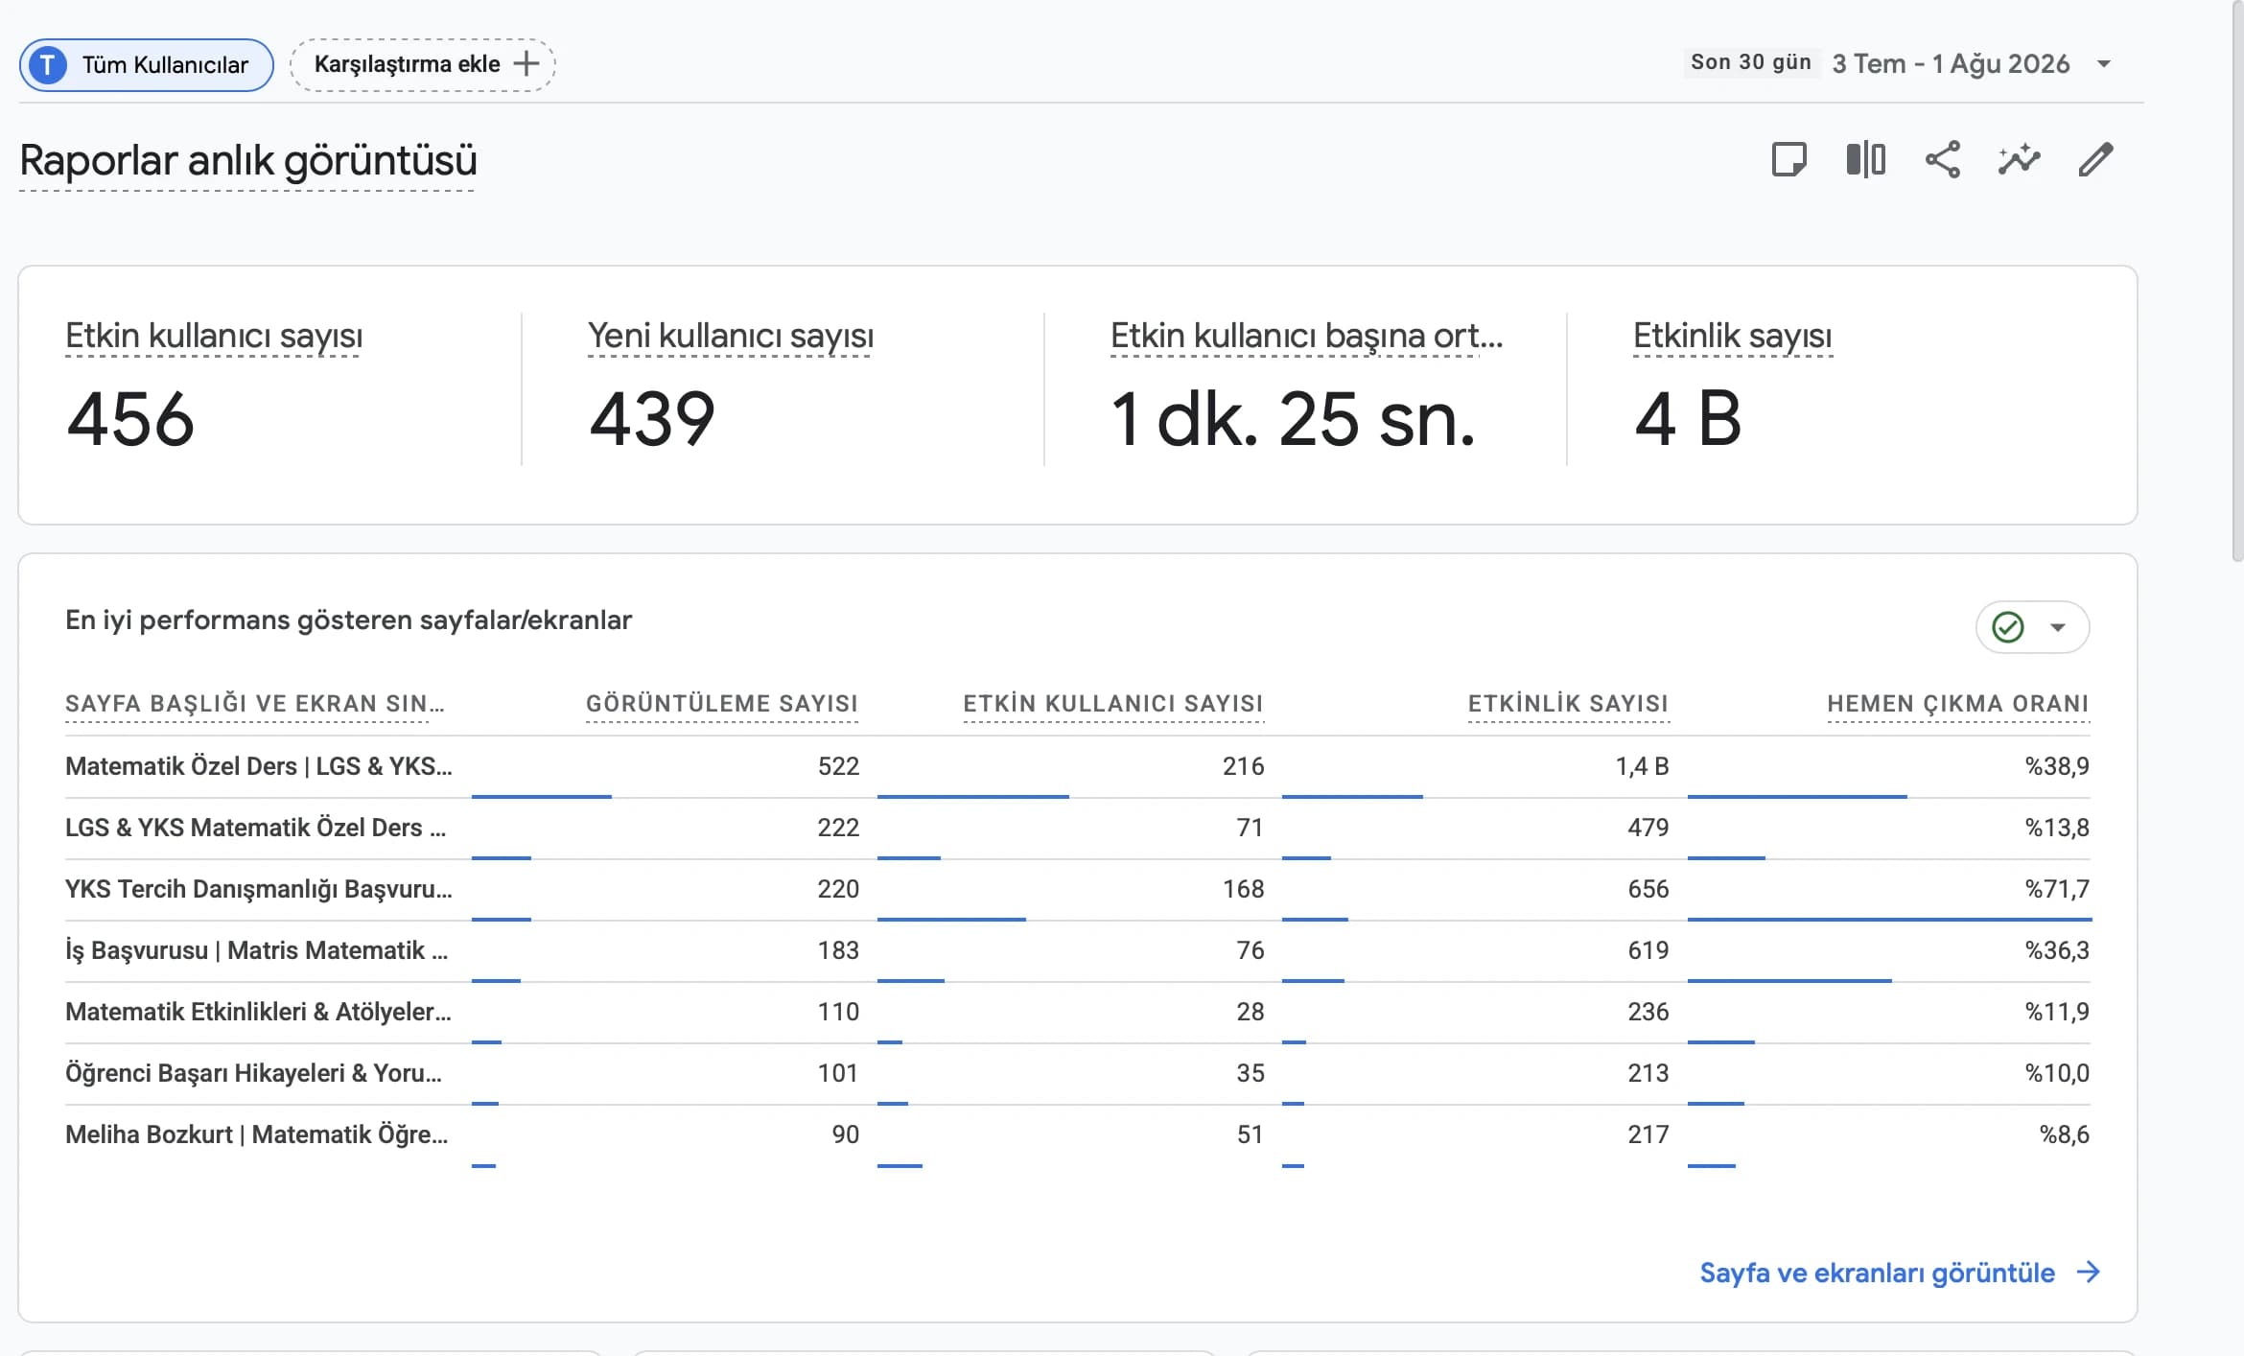Screen dimensions: 2244x1356
Task: Open Sayfa ve ekranları görüntüle link
Action: [x=1877, y=1273]
